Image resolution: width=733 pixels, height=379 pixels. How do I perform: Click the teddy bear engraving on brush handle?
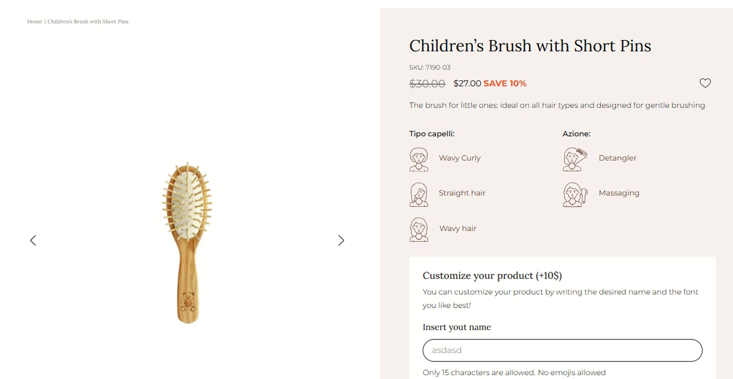[x=188, y=301]
